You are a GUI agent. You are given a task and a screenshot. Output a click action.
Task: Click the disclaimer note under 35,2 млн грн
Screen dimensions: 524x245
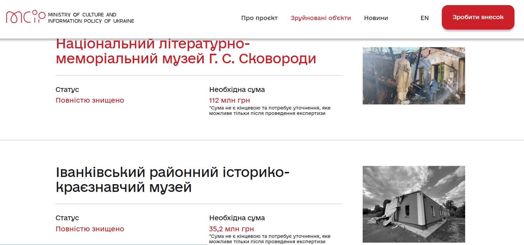269,239
